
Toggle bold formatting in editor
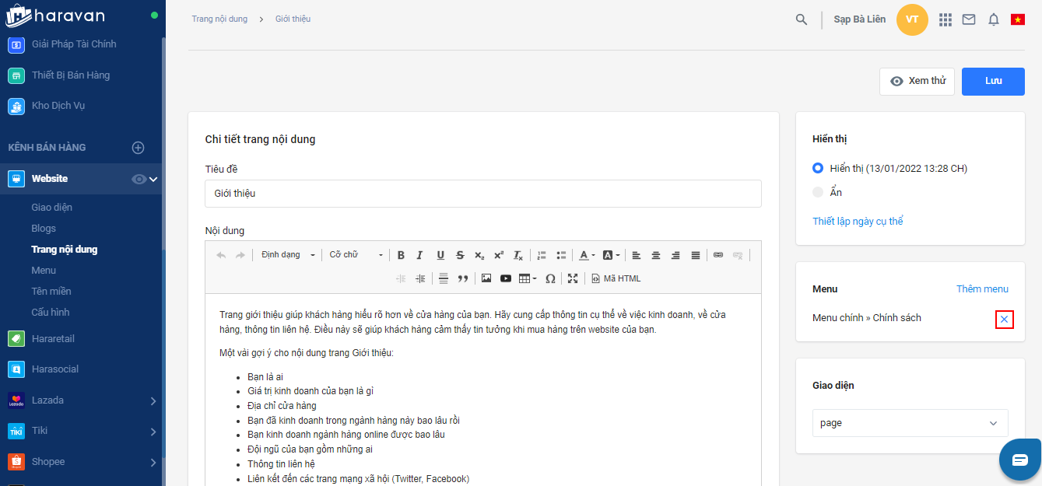[x=401, y=255]
